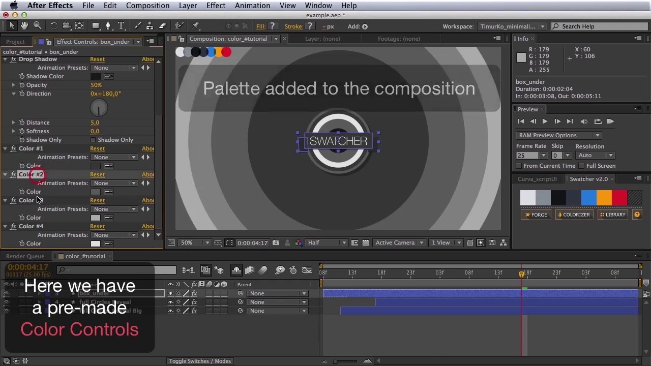
Task: Collapse the Color #4 effect
Action: (x=6, y=226)
